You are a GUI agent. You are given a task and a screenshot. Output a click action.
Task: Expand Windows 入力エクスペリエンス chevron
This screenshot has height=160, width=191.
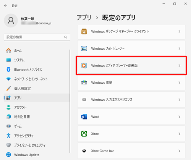click(x=180, y=100)
